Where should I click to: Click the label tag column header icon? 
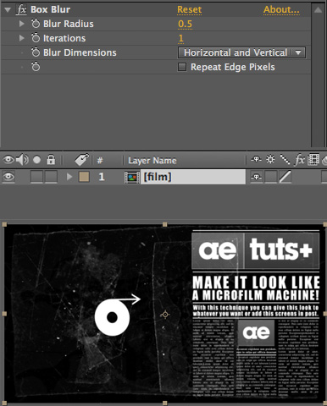coord(81,160)
